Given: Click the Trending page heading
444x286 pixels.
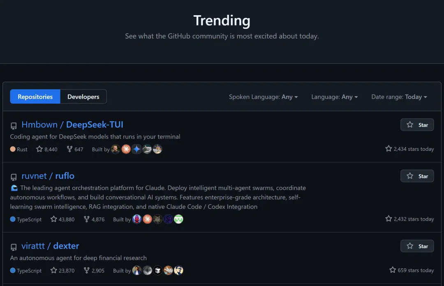Looking at the screenshot, I should (222, 21).
